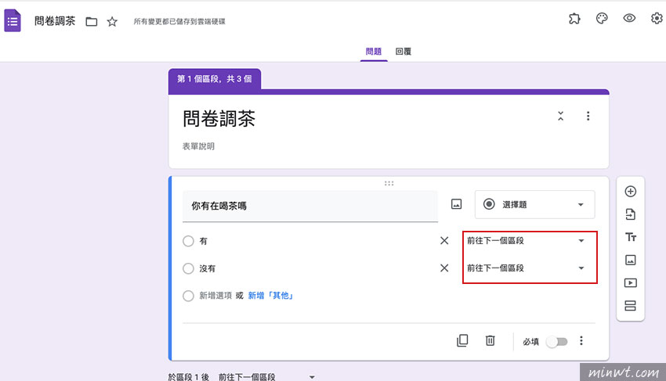
Task: Open the 選擇題 question type dropdown
Action: [x=534, y=204]
